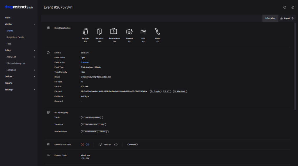
Task: Click the event info circle icon
Action: 48,53
